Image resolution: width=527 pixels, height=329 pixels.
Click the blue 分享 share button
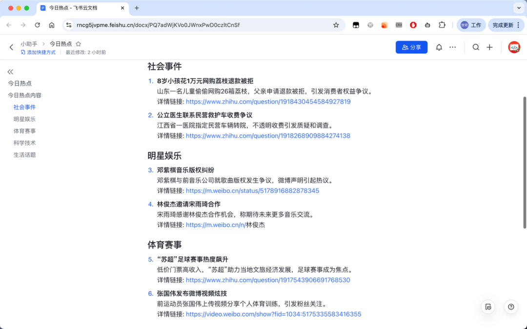tap(411, 47)
